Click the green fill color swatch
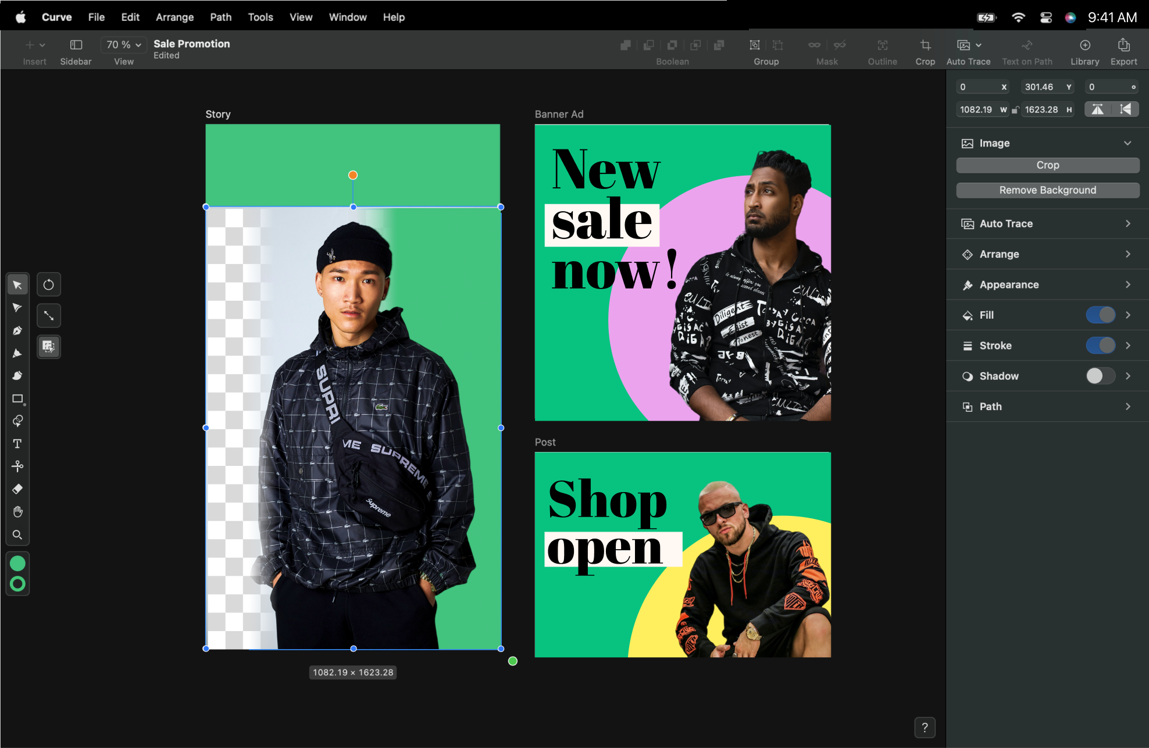 click(x=17, y=563)
